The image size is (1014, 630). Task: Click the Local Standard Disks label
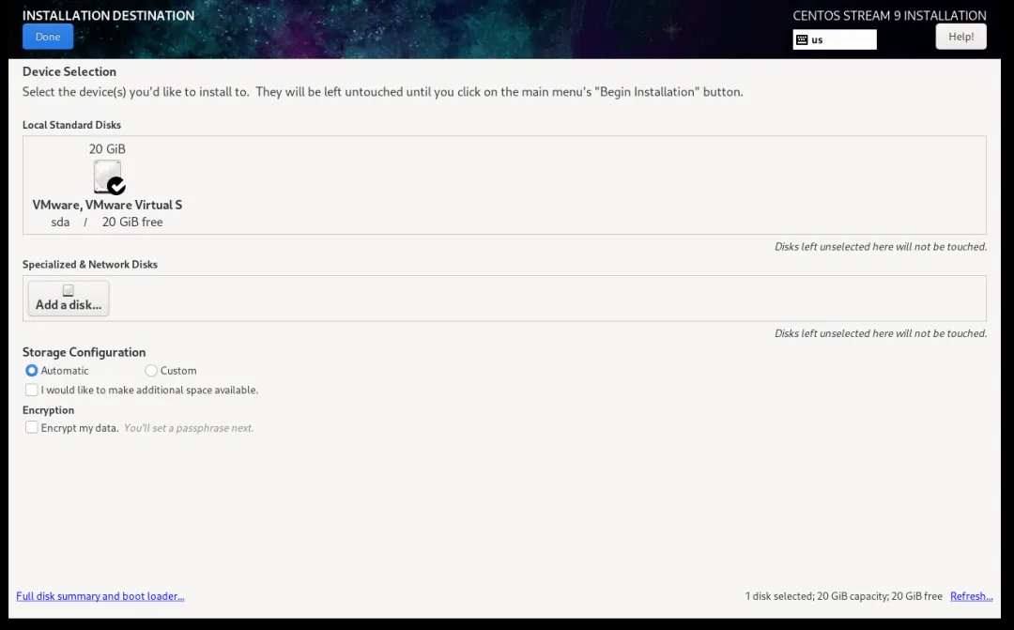click(x=71, y=125)
